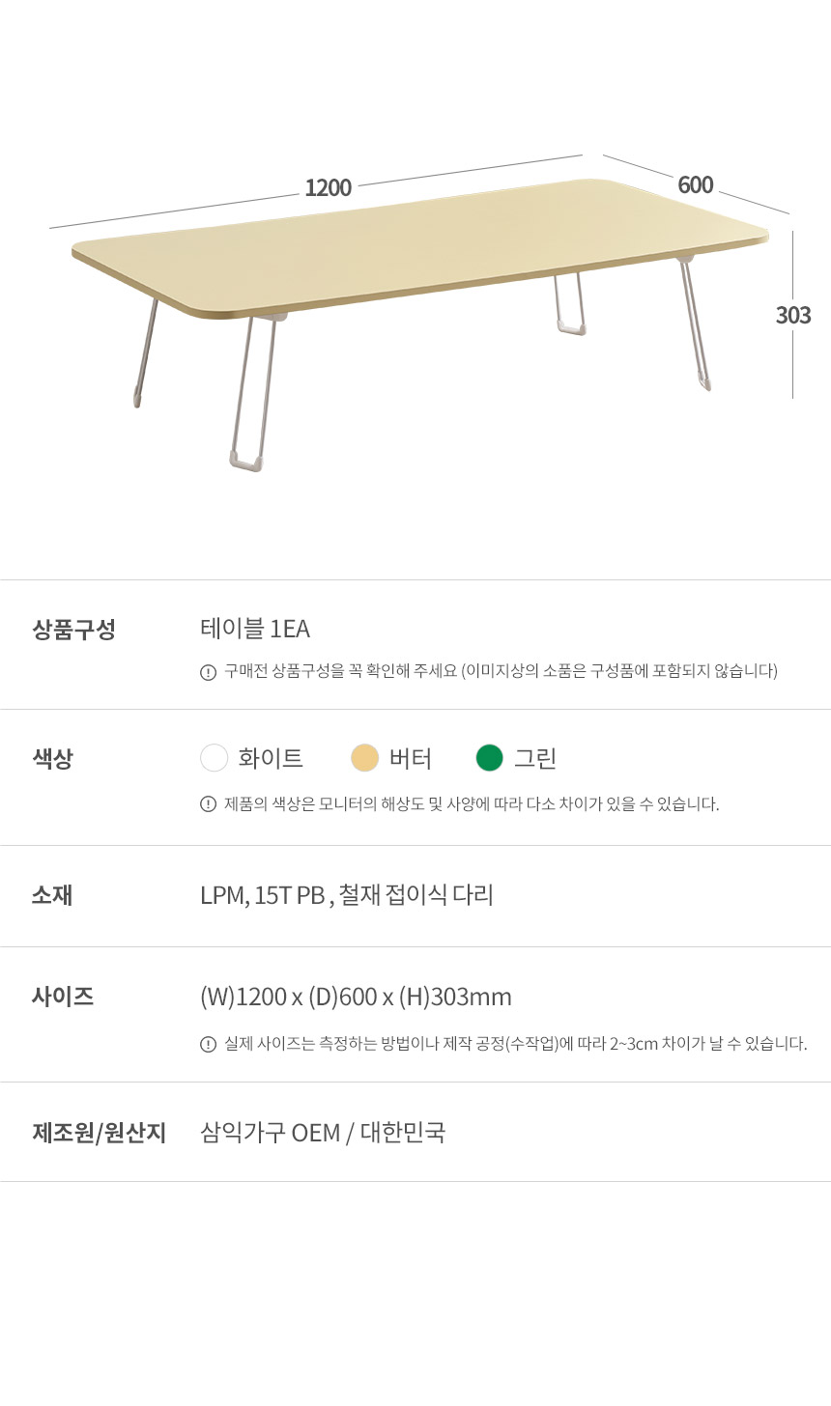Click the 버터 color label
The image size is (831, 1406).
[411, 759]
